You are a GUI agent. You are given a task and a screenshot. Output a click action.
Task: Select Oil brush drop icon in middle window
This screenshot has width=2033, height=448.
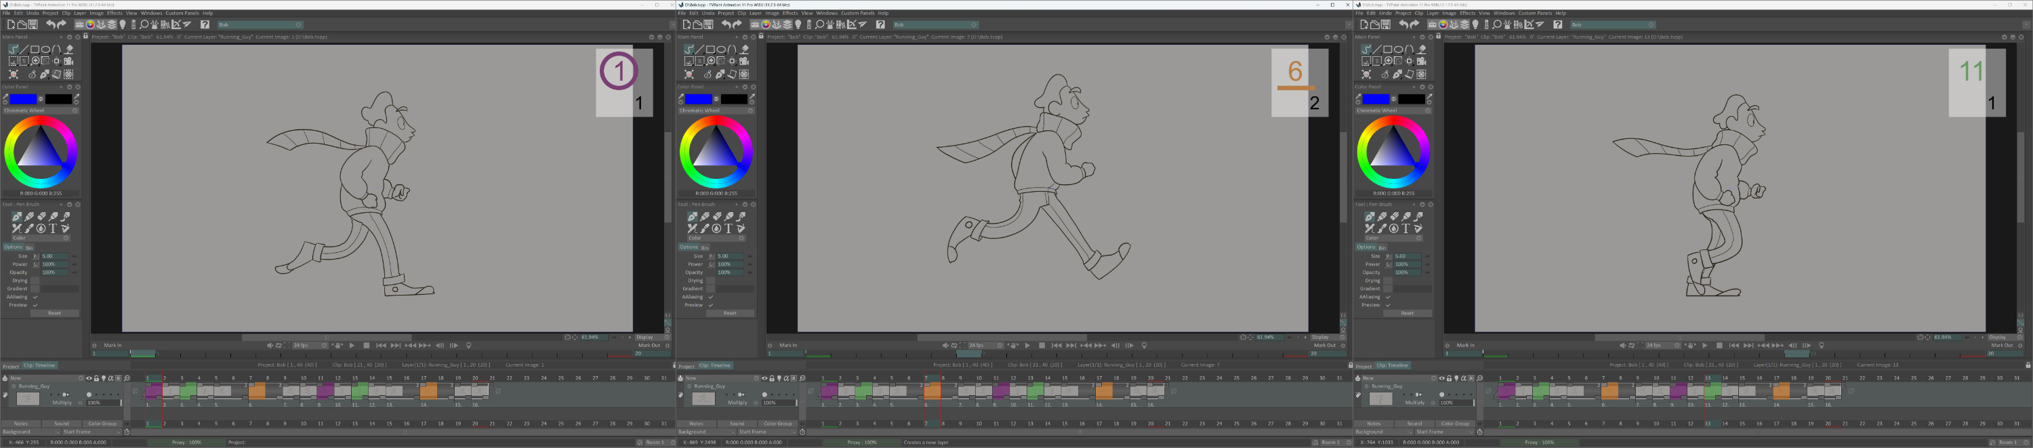tap(716, 228)
